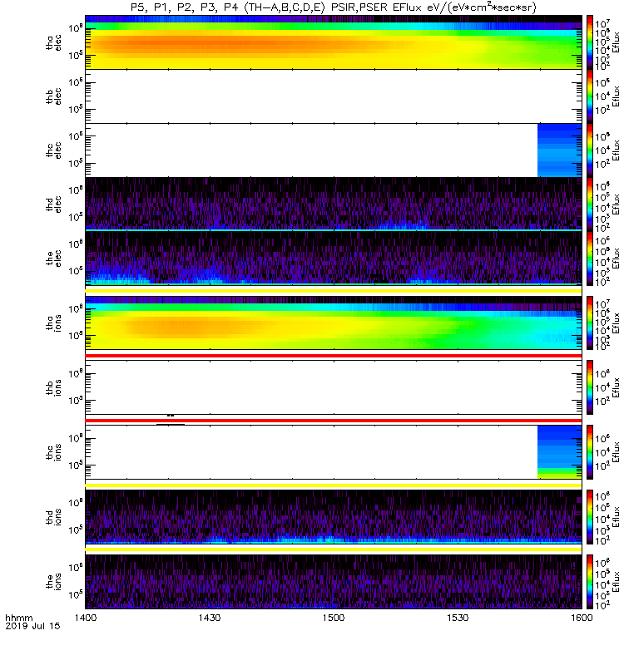Click the Eflux color bar for tha elec
This screenshot has width=624, height=665.
(x=590, y=42)
